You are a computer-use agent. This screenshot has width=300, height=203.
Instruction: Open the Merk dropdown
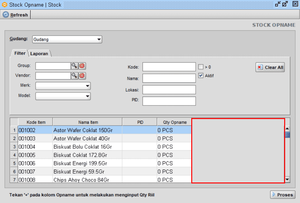(88, 86)
